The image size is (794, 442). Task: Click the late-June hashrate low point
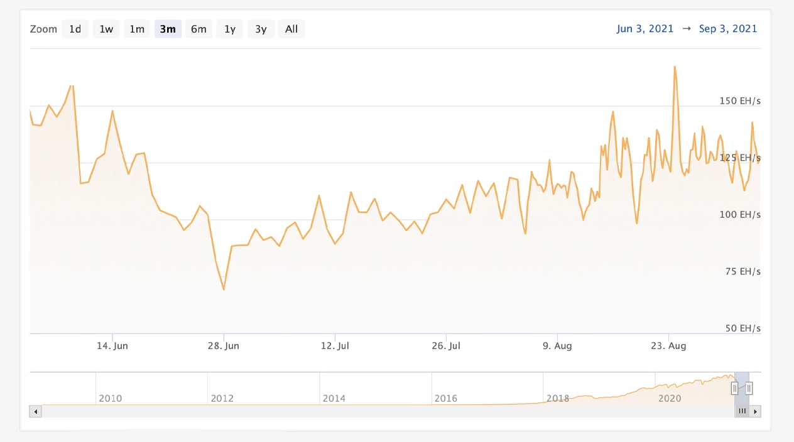pyautogui.click(x=224, y=289)
